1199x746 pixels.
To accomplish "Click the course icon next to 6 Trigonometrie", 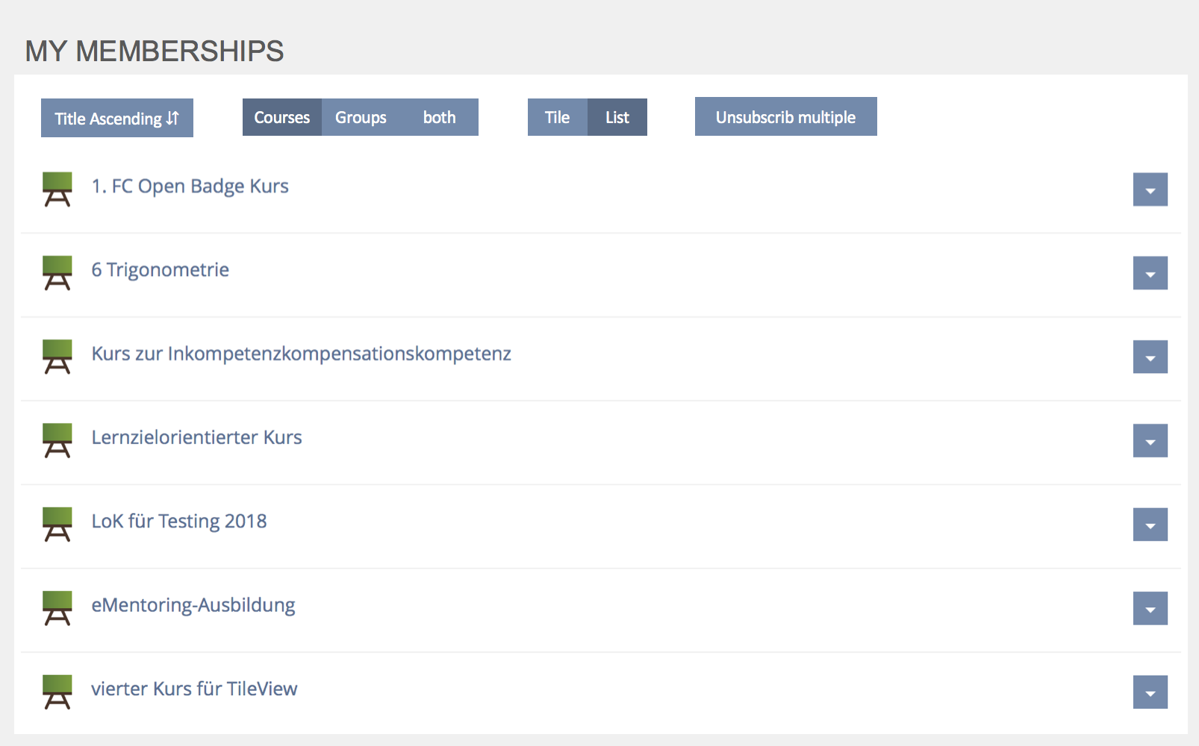I will pyautogui.click(x=57, y=272).
